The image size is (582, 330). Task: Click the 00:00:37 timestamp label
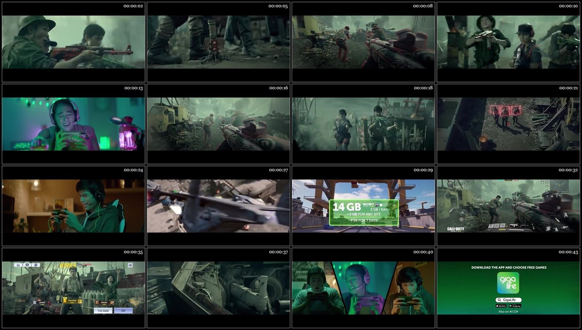tap(279, 252)
